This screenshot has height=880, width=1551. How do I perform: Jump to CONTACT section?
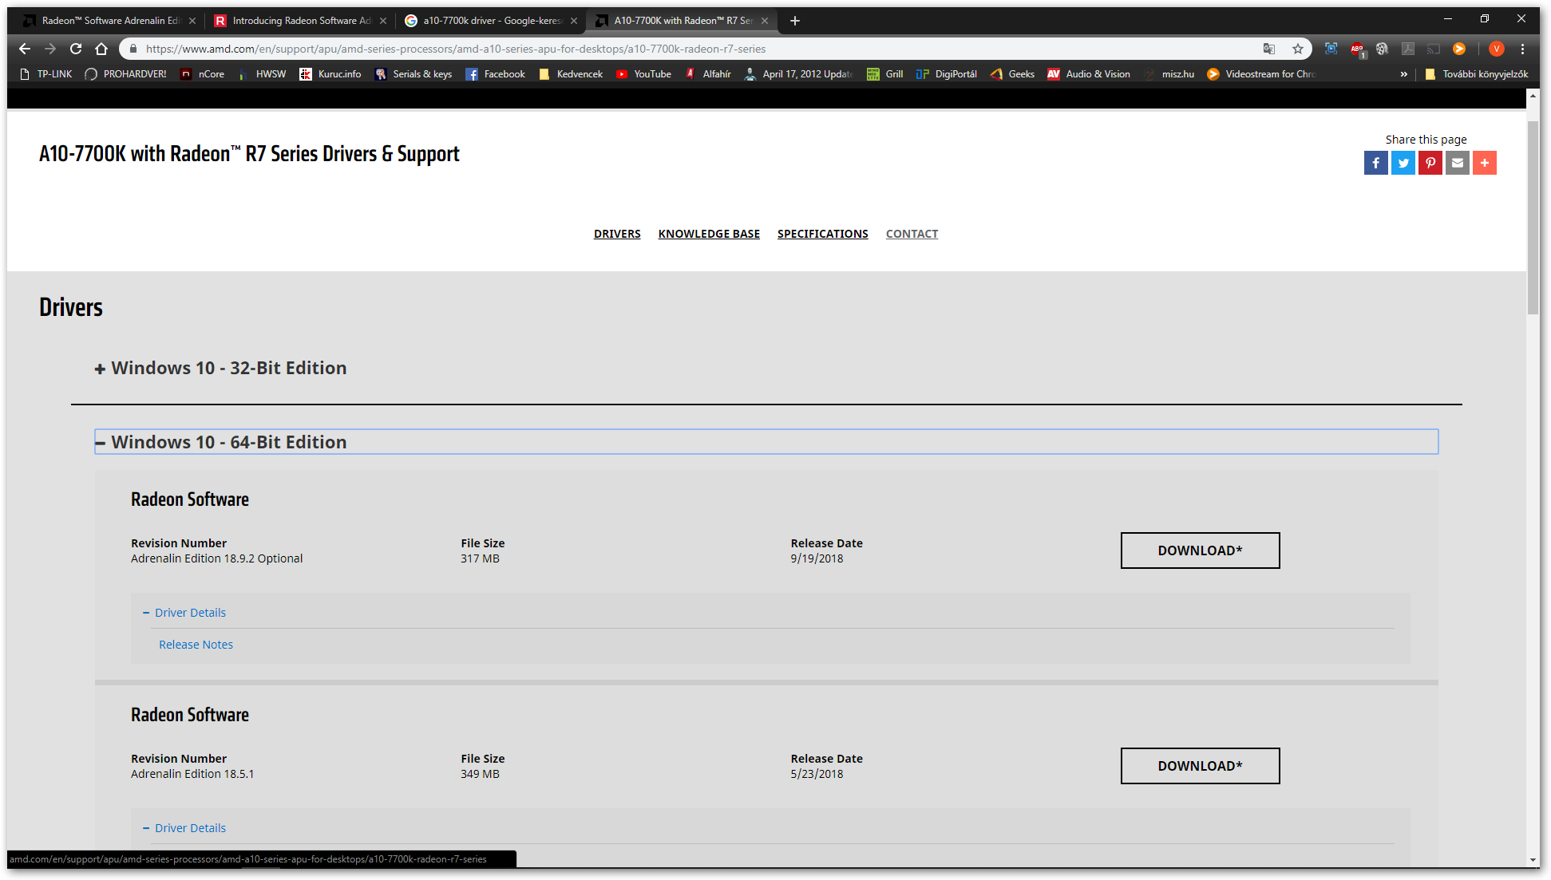pos(912,234)
